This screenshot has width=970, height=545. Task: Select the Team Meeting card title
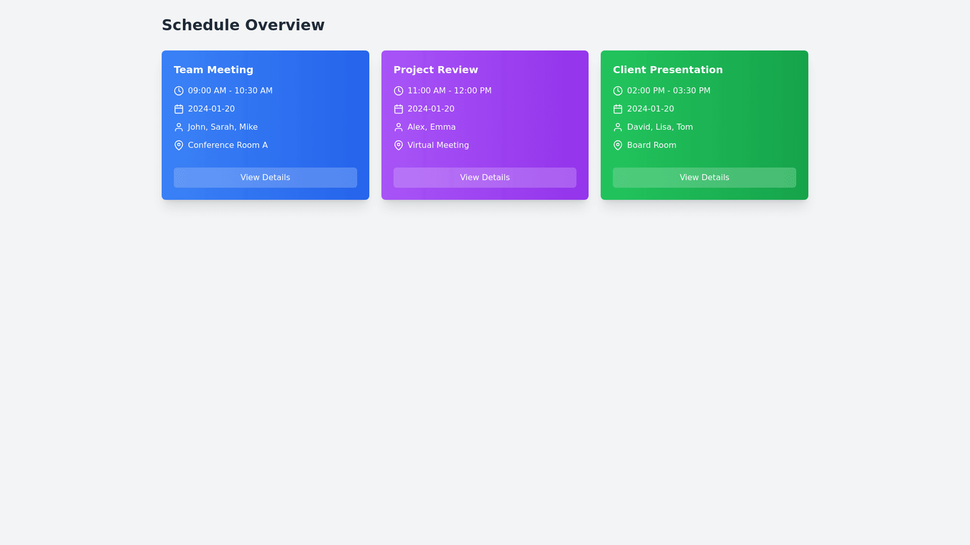pos(213,70)
